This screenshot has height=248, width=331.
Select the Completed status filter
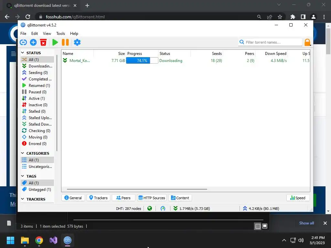pos(37,79)
